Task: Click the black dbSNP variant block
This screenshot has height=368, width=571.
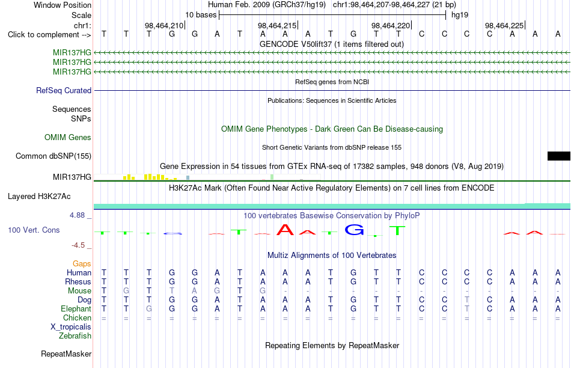Action: click(x=558, y=156)
